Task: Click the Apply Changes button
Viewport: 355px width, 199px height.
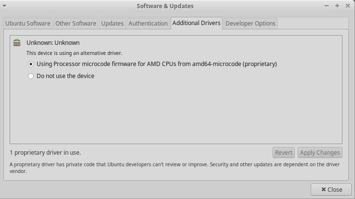Action: tap(320, 152)
